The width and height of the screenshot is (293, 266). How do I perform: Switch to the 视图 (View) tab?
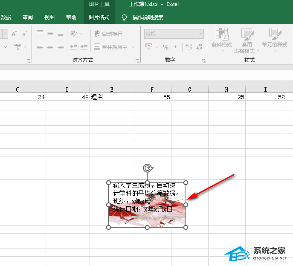coord(49,17)
